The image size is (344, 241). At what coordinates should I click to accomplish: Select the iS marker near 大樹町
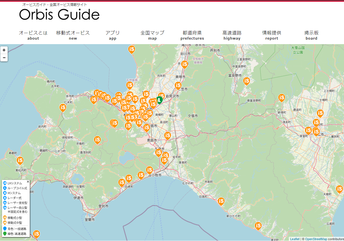[x=339, y=189]
